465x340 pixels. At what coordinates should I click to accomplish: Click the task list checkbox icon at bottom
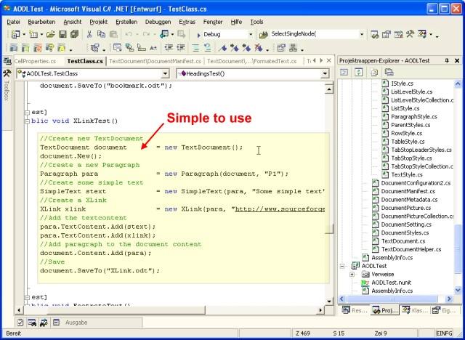(20, 321)
